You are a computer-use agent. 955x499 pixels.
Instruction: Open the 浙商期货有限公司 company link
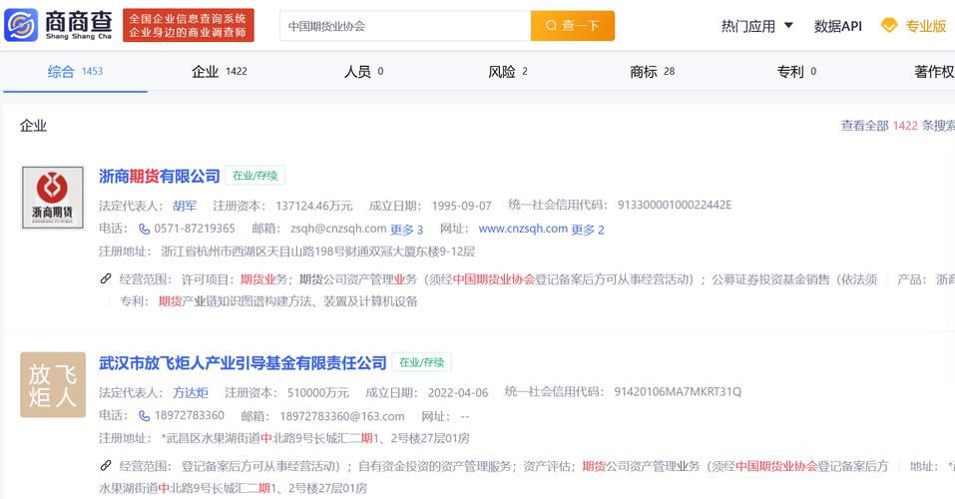(160, 176)
